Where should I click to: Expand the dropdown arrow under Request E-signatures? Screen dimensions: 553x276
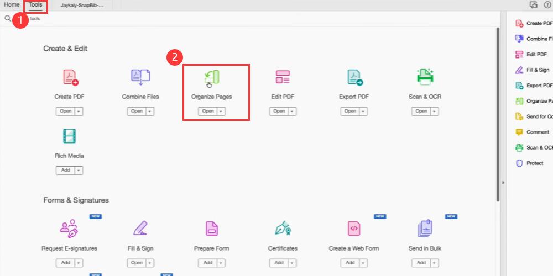coord(79,263)
